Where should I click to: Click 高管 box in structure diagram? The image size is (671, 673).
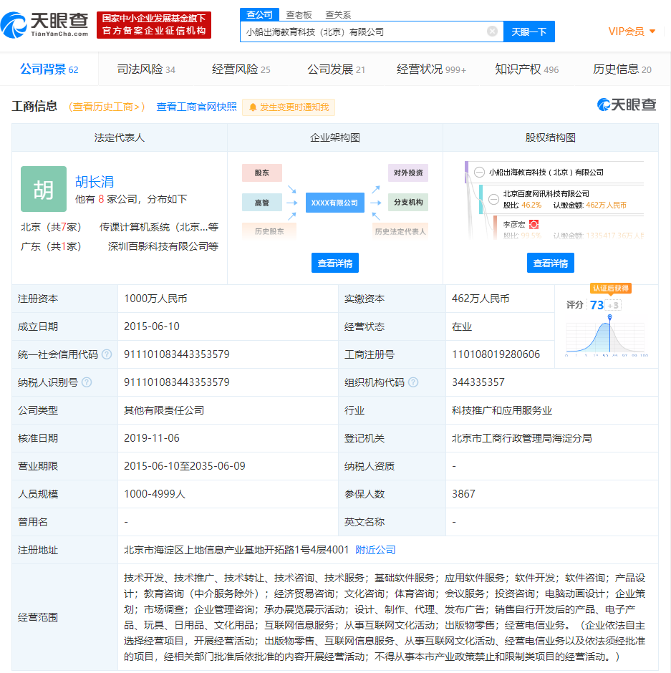[262, 202]
